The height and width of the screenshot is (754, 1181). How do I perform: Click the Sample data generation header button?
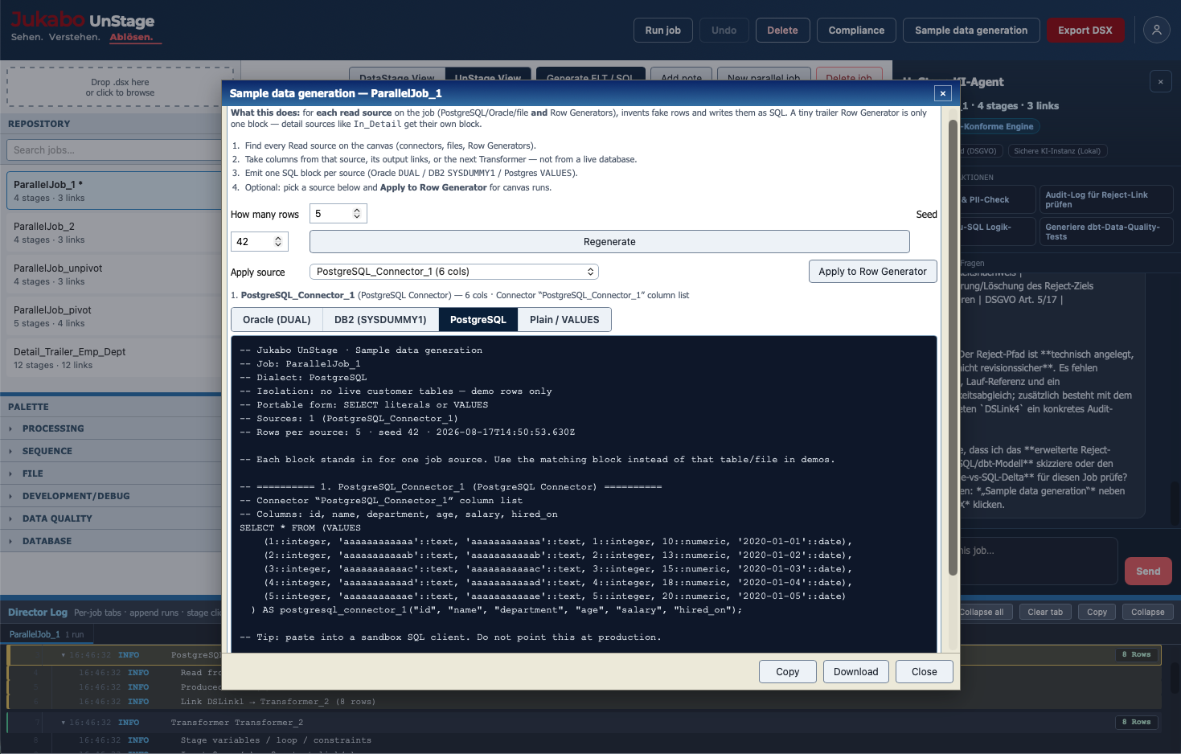(971, 31)
